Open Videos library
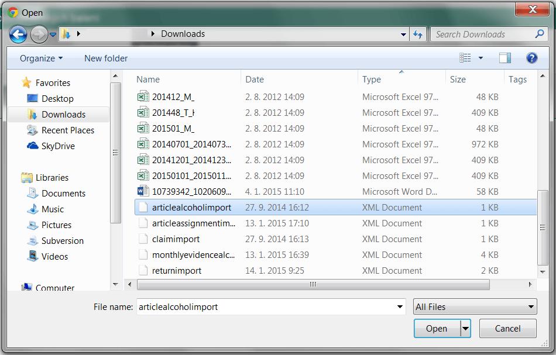This screenshot has width=556, height=355. click(54, 257)
